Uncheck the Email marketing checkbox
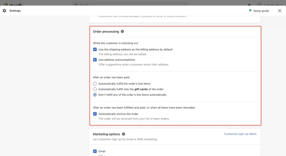The image size is (286, 156). 95,151
